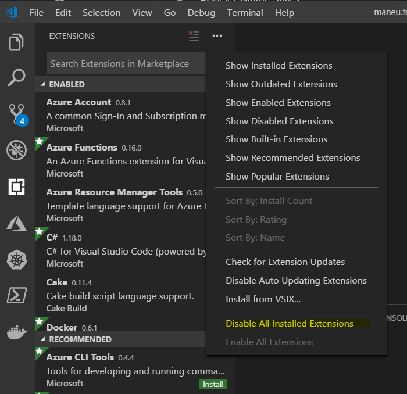Select the Azure Functions extension
This screenshot has height=394, width=407.
coord(121,160)
